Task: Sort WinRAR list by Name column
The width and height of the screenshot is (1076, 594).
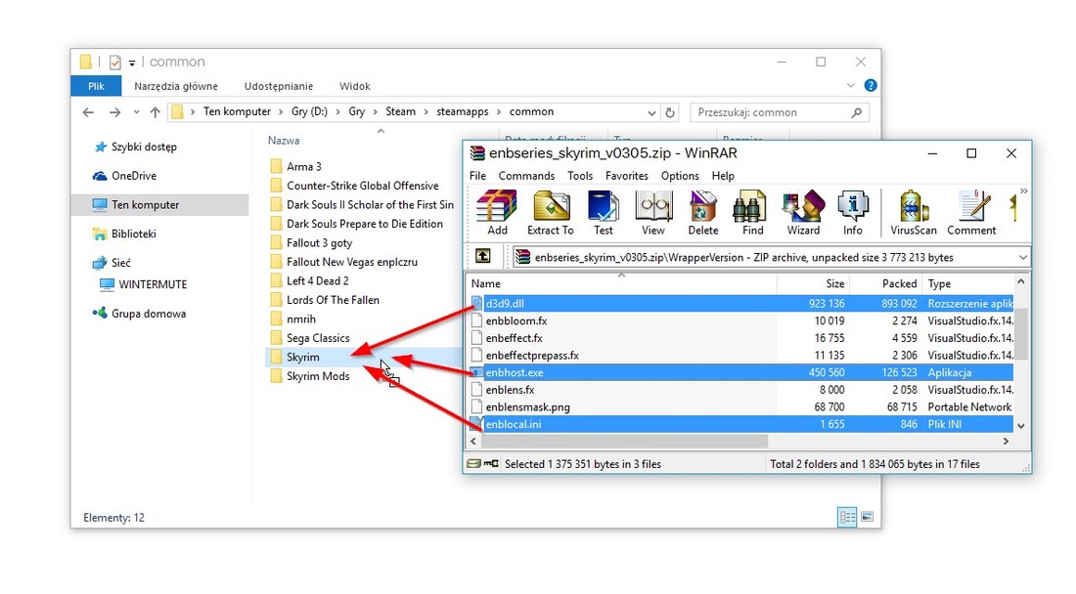Action: pyautogui.click(x=622, y=283)
